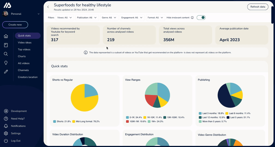This screenshot has height=147, width=275.
Task: Click the app logo in the sidebar
Action: (x=7, y=5)
